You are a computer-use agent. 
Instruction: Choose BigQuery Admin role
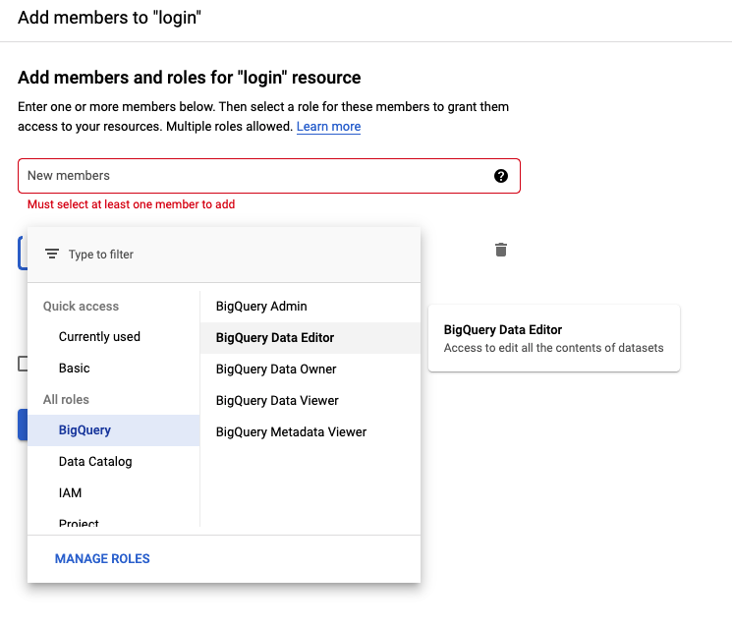(x=310, y=307)
